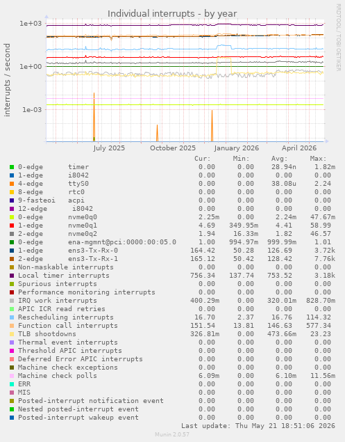Click the Function call interrupts legend label
345x442 pixels.
click(68, 326)
